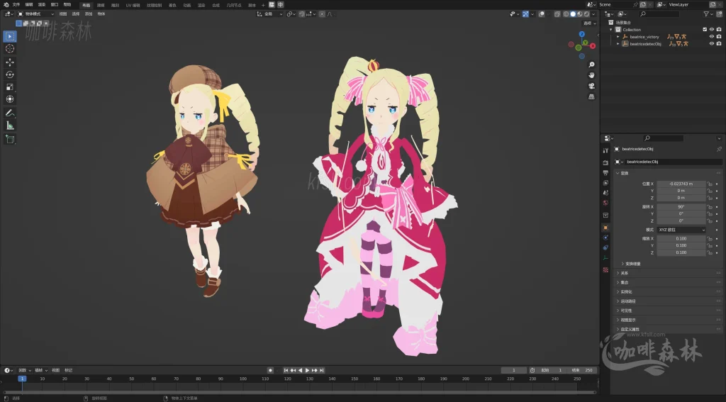Collapse the Collection tree item
Screen dimensions: 726x402
pos(611,30)
